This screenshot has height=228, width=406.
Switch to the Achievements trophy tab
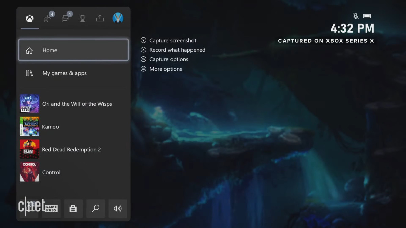click(82, 18)
